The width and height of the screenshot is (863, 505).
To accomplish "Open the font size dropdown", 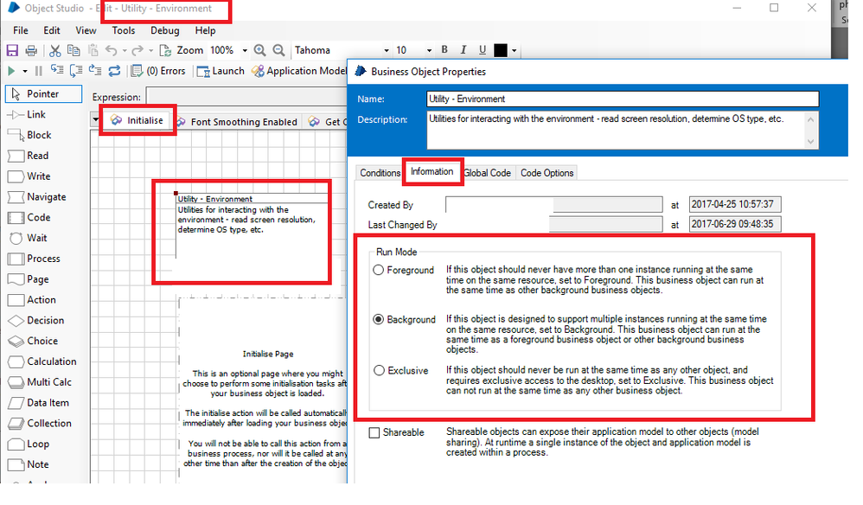I will [x=428, y=51].
